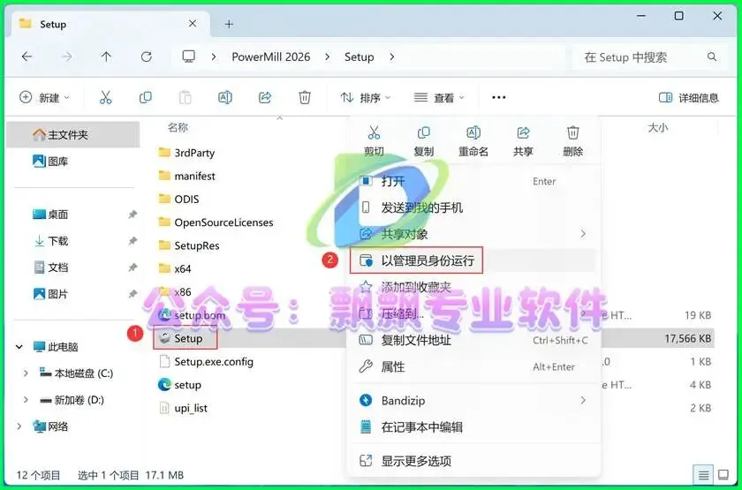The image size is (742, 490).
Task: Select 打开 in context menu
Action: click(x=474, y=181)
